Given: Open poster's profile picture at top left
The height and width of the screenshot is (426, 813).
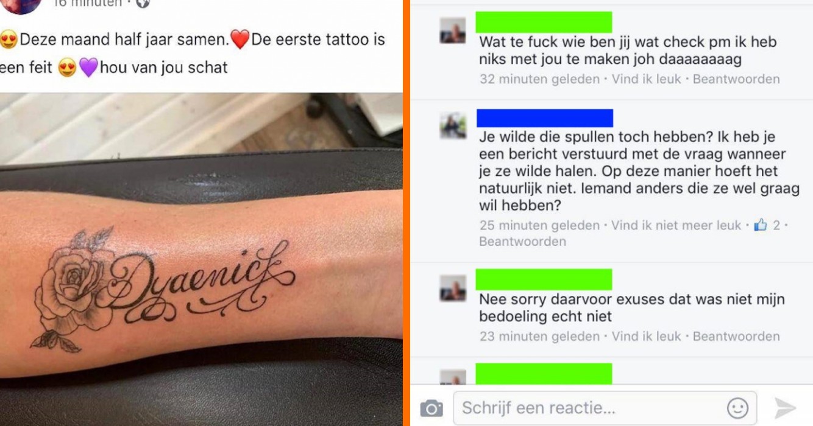Looking at the screenshot, I should click(x=23, y=5).
